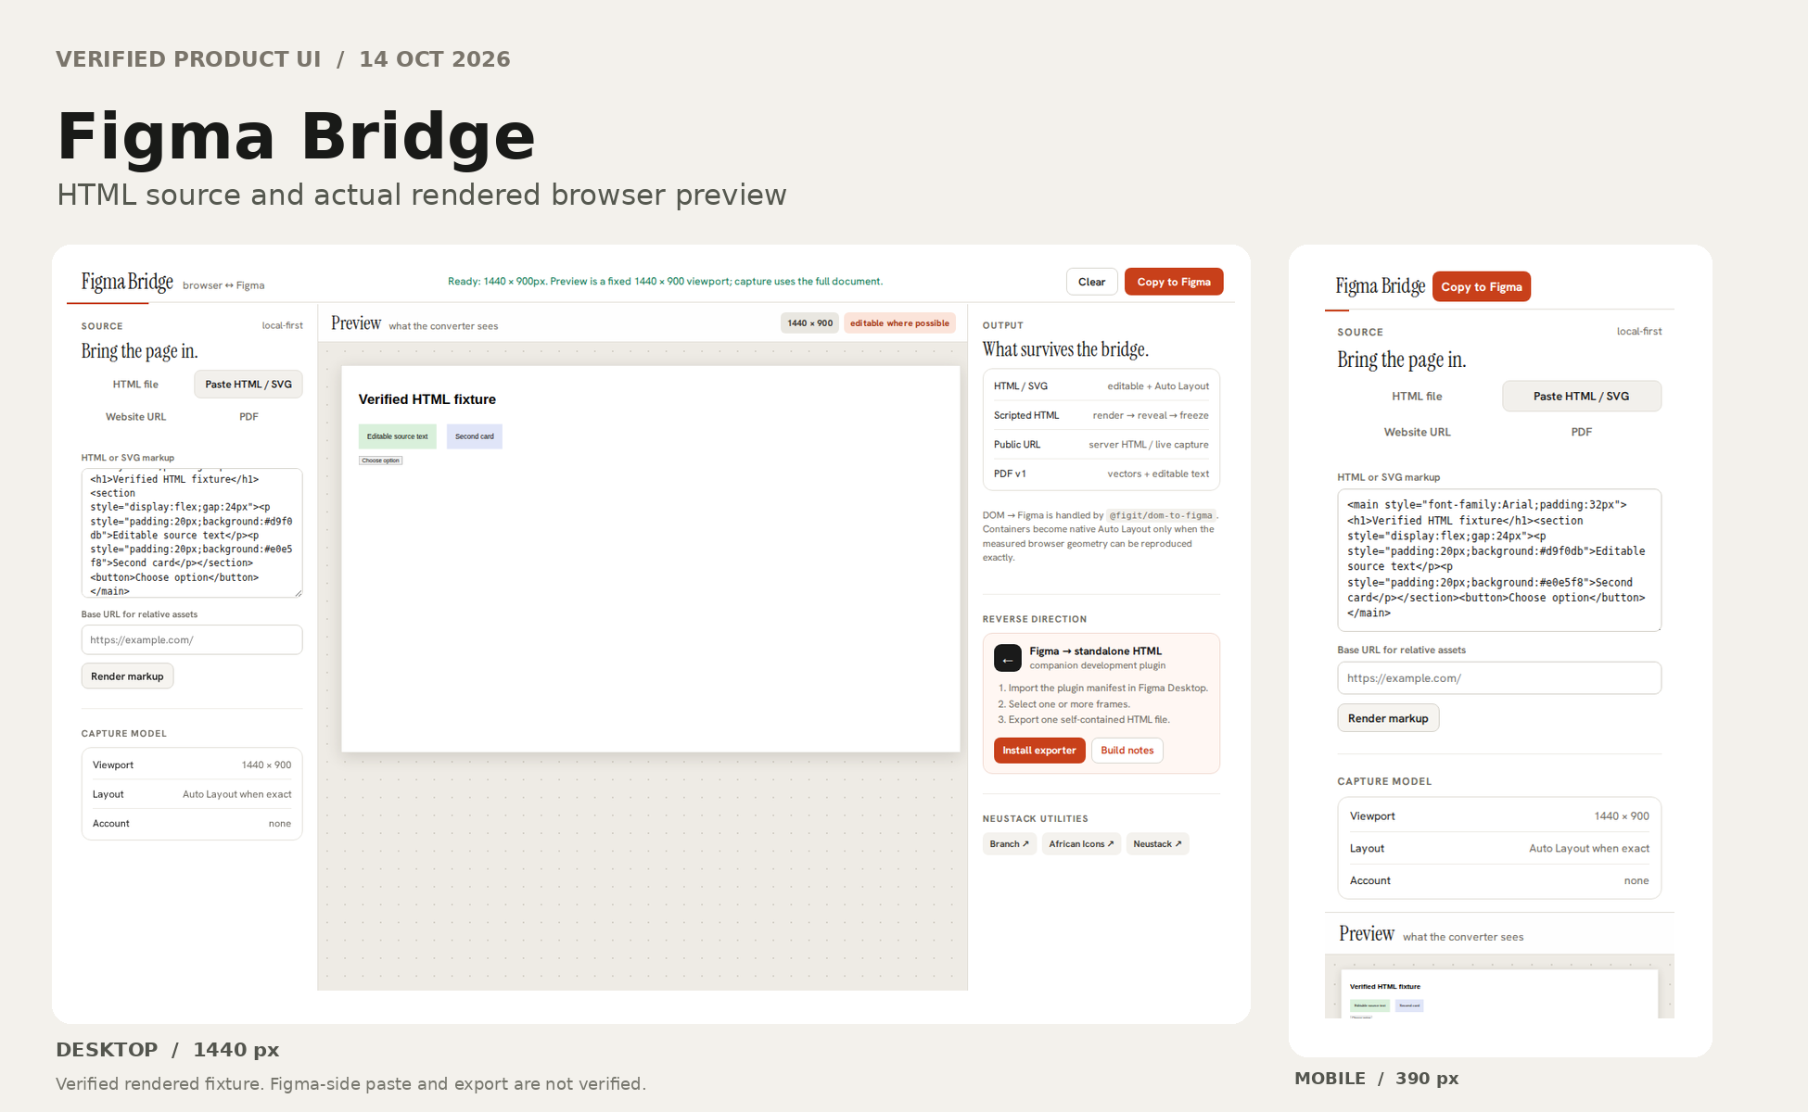Click the Public URL output row

1101,445
